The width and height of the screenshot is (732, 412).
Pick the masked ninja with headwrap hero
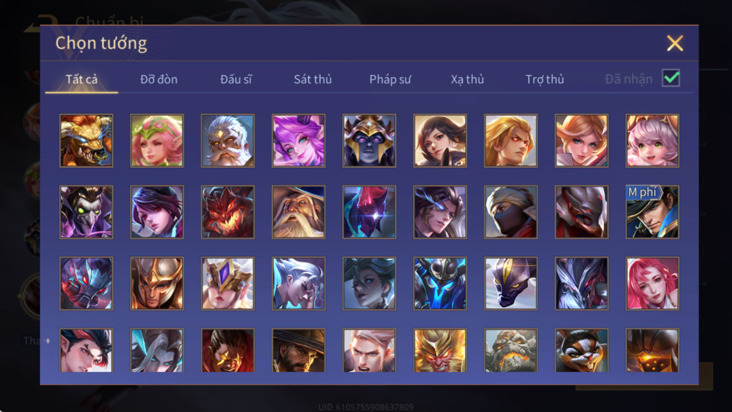[511, 212]
